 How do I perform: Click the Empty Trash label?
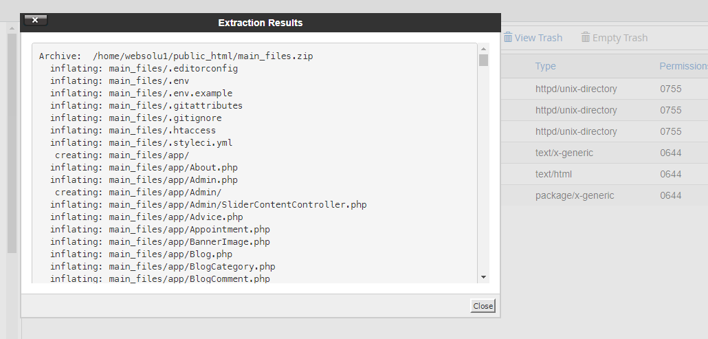click(619, 38)
